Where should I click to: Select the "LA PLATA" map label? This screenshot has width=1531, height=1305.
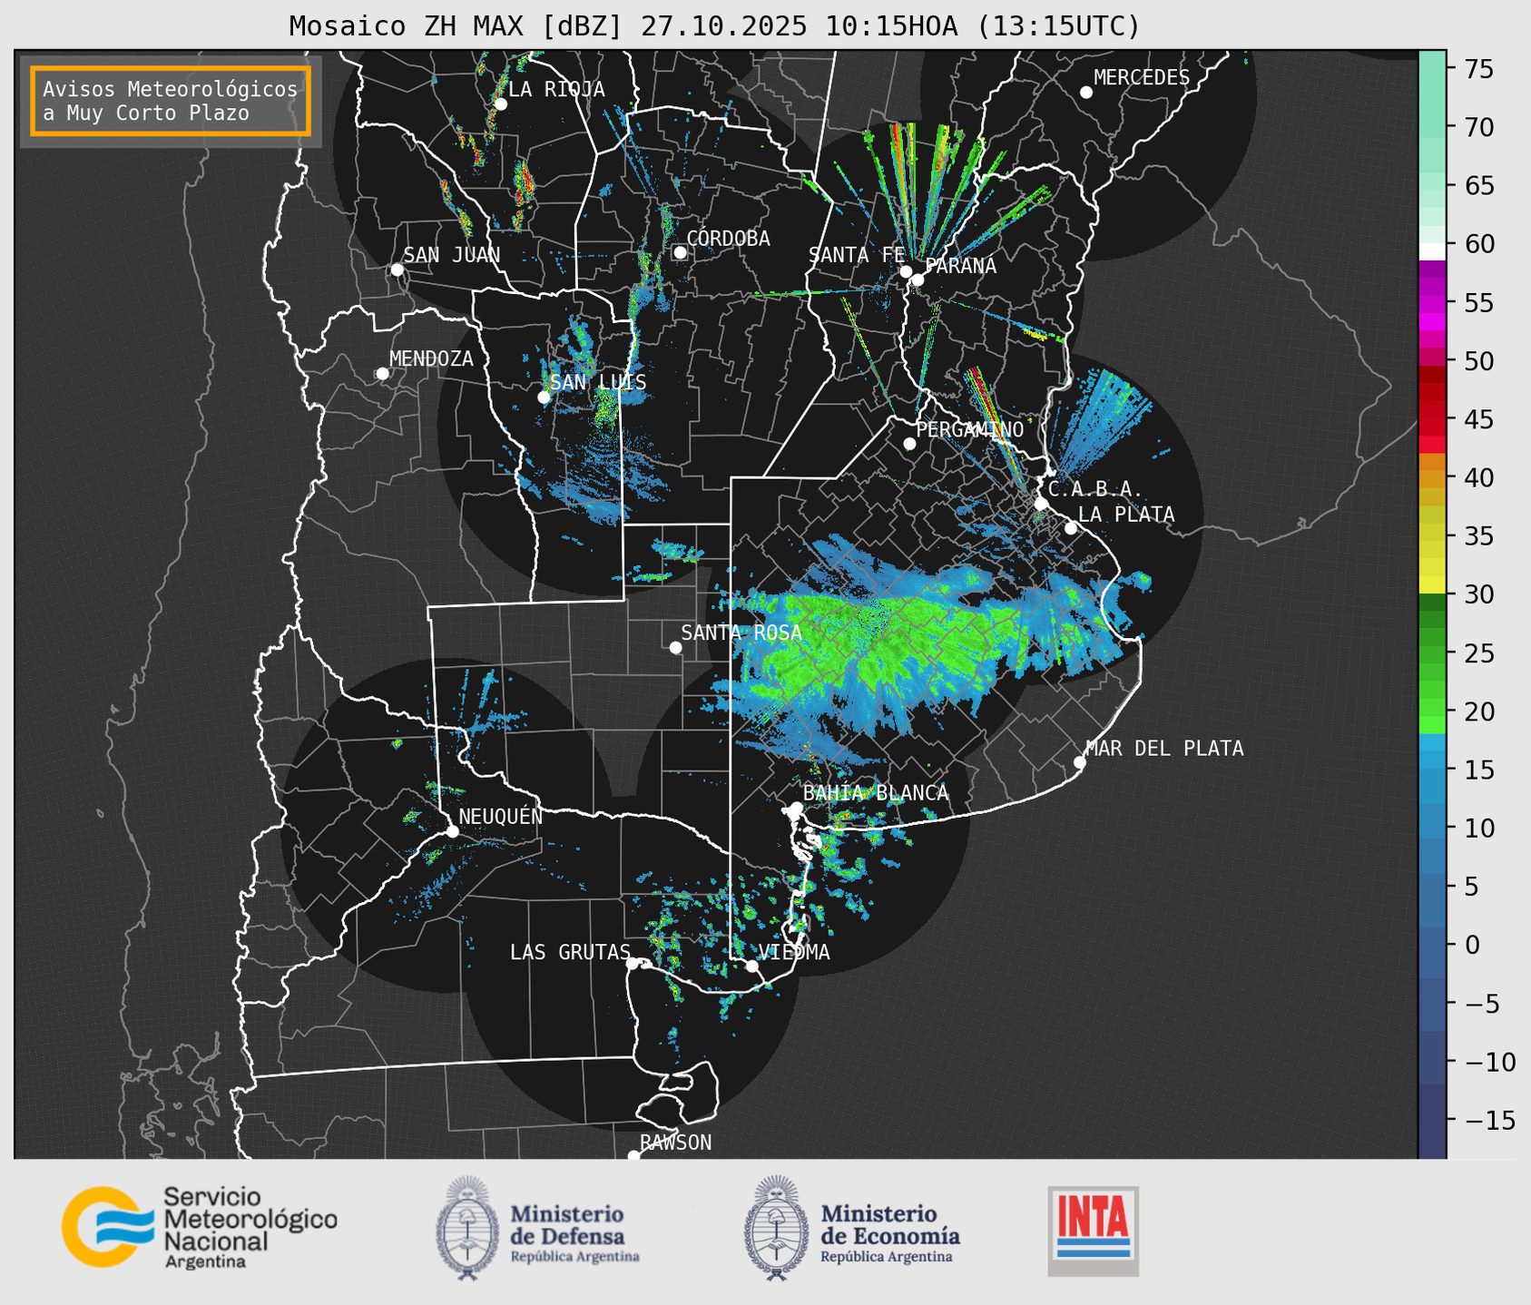(x=1126, y=515)
